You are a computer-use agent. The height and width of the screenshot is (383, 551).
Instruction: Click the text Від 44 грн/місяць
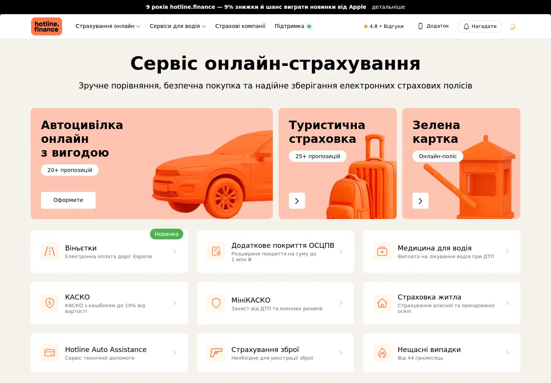[420, 358]
